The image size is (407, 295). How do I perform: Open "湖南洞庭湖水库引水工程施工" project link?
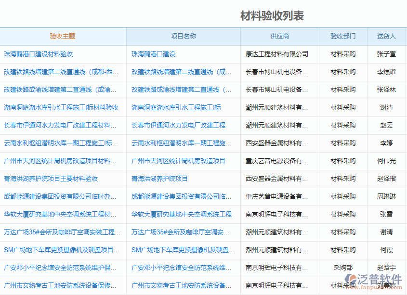(178, 107)
